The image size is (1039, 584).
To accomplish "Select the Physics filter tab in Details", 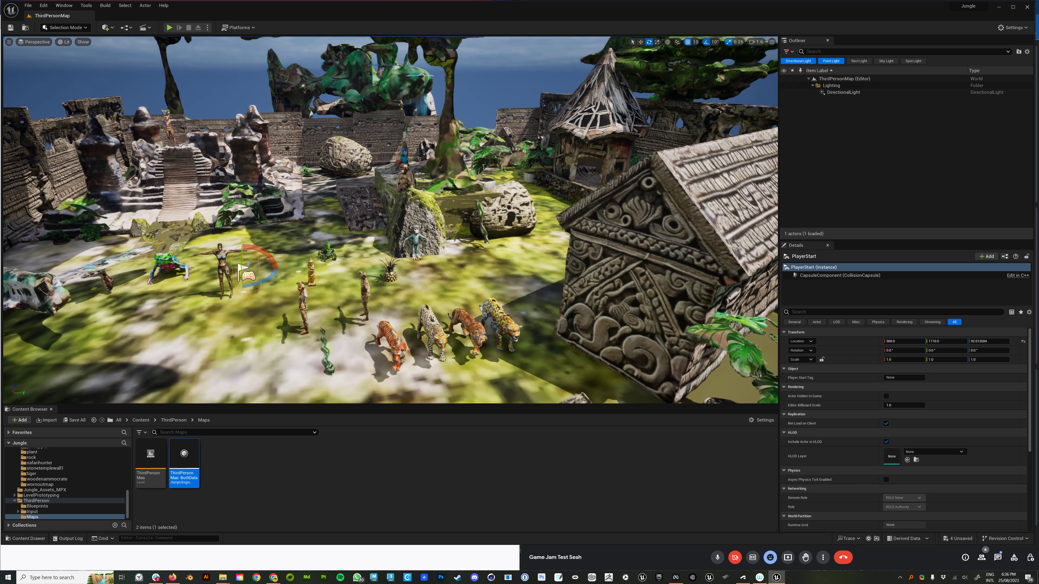I will (x=878, y=322).
